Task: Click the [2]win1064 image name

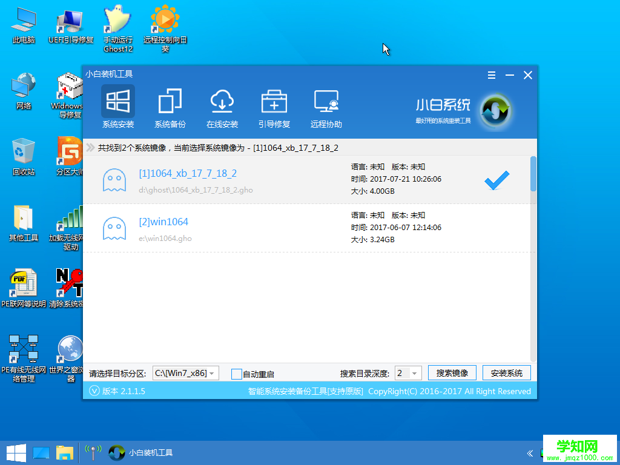Action: point(163,222)
